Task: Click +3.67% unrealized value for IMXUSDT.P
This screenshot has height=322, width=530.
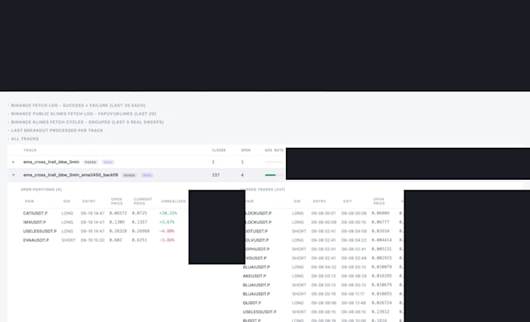Action: pos(167,222)
